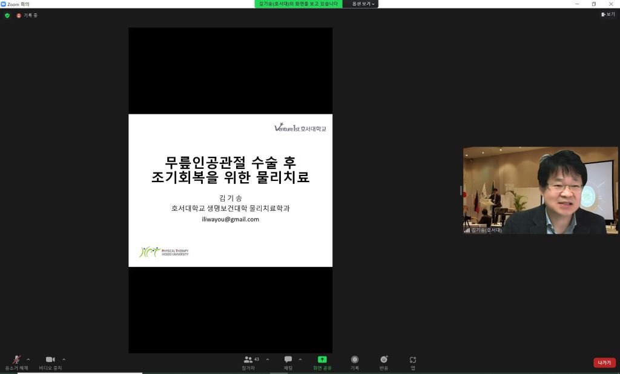Expand the arrow next to Chat

pyautogui.click(x=300, y=359)
